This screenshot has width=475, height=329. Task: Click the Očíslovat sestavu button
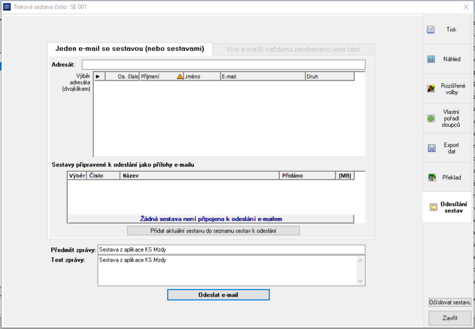point(450,302)
